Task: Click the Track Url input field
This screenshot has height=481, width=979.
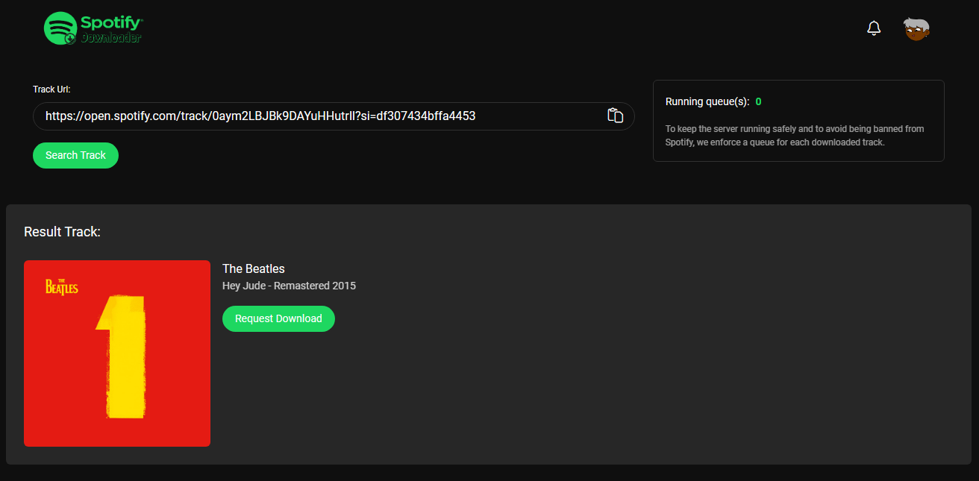Action: point(333,116)
